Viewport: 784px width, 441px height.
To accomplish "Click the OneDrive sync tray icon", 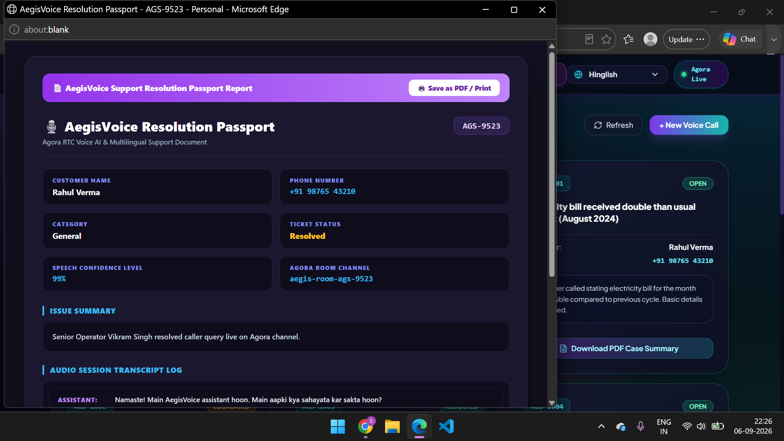I will click(621, 427).
